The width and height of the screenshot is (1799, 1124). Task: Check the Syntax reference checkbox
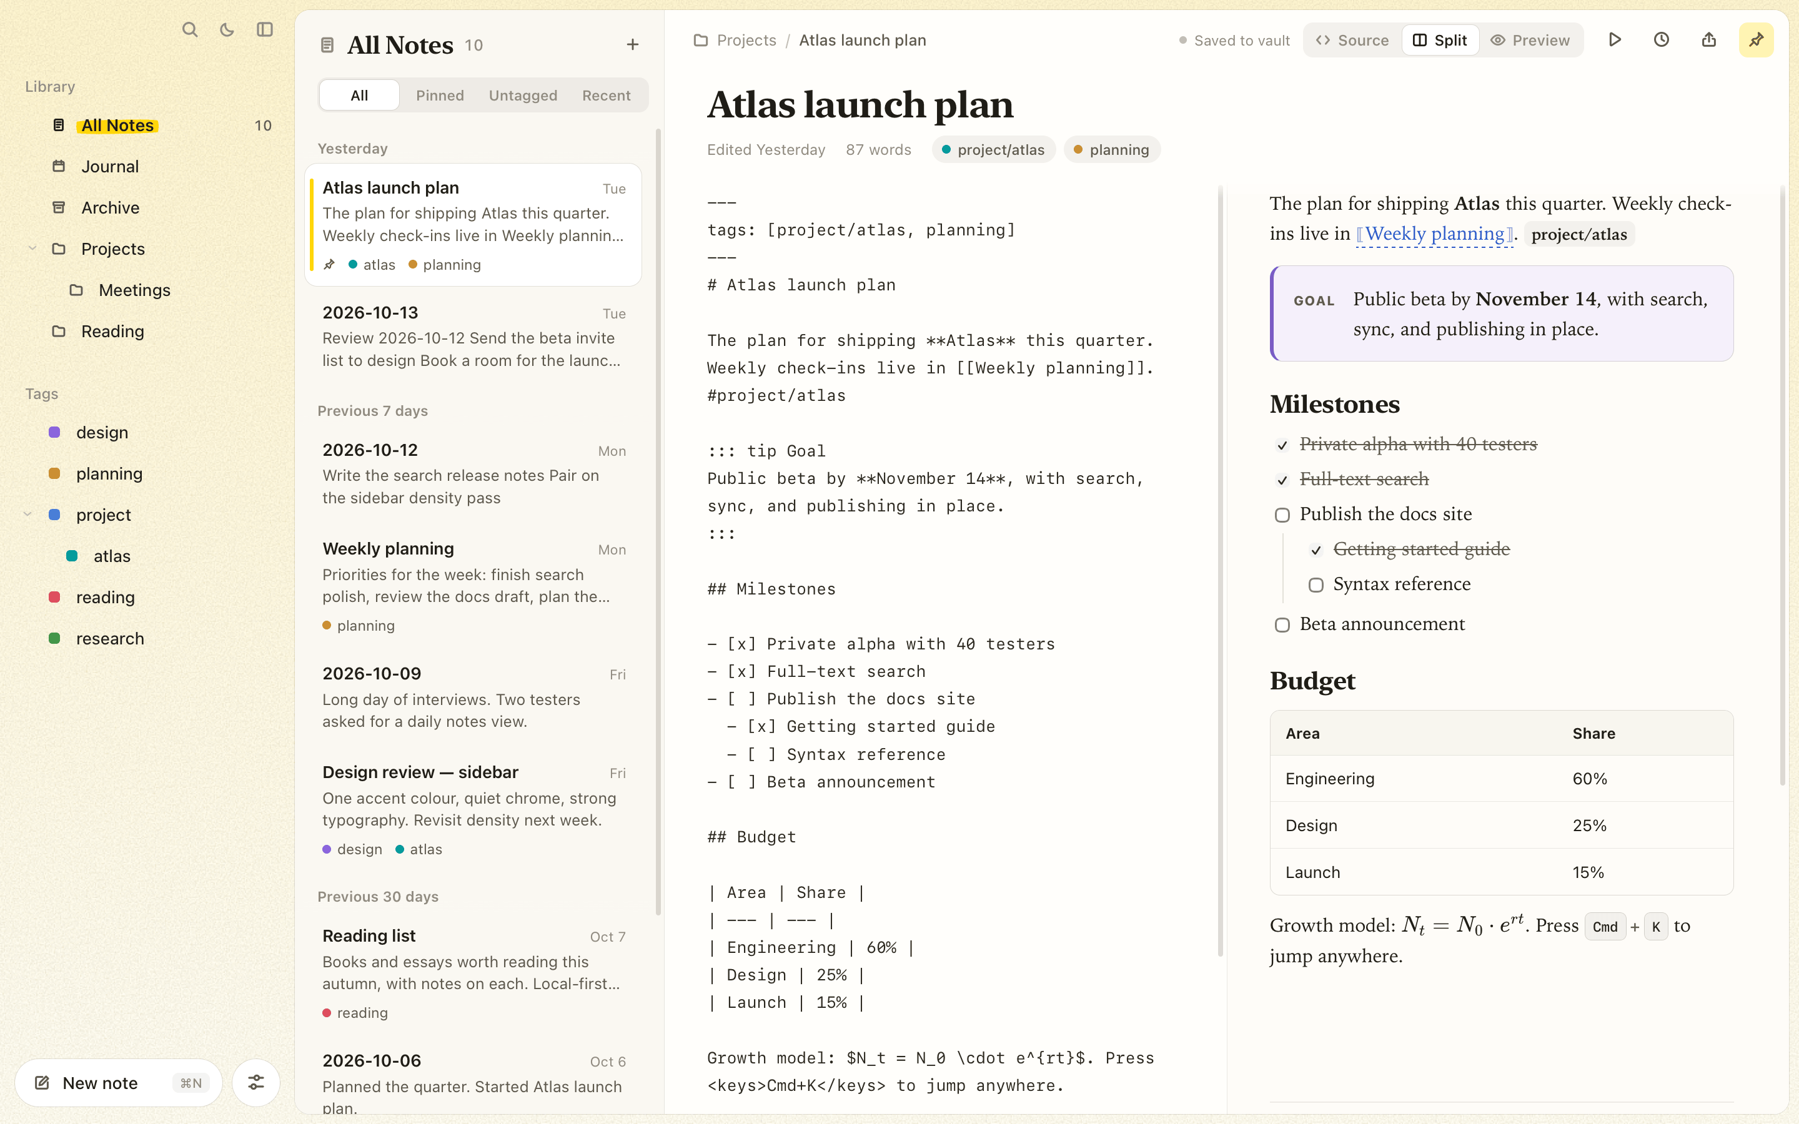(x=1316, y=585)
